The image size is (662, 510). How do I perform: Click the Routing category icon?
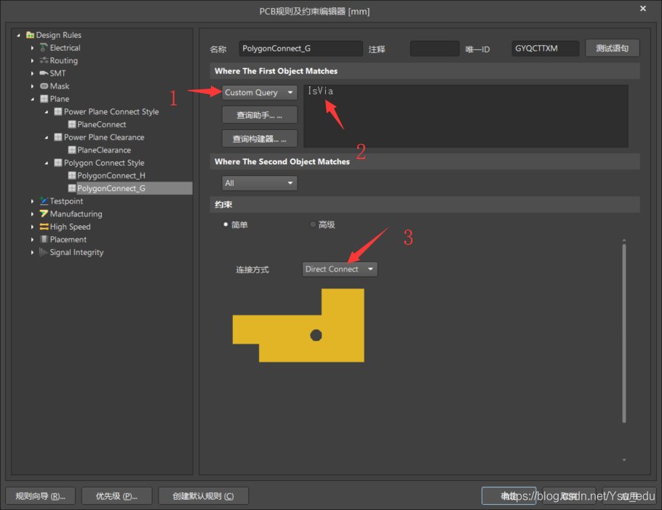coord(44,60)
